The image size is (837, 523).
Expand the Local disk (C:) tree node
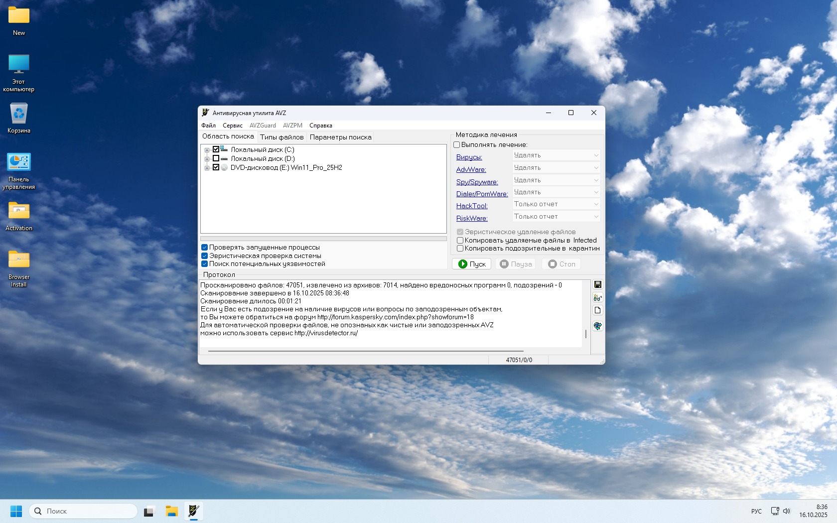pyautogui.click(x=207, y=150)
